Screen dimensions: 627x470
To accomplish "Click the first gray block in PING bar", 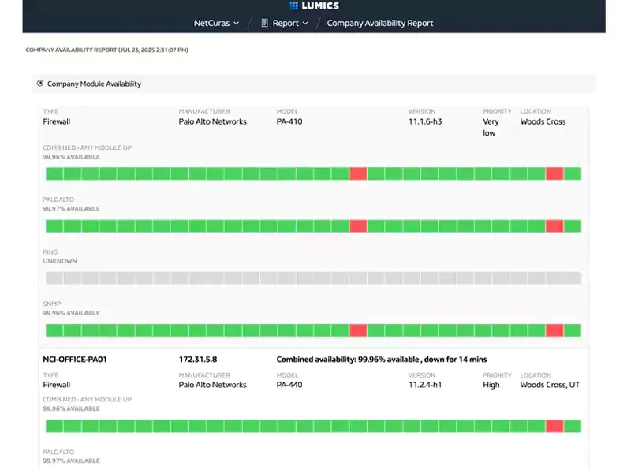I will (54, 278).
